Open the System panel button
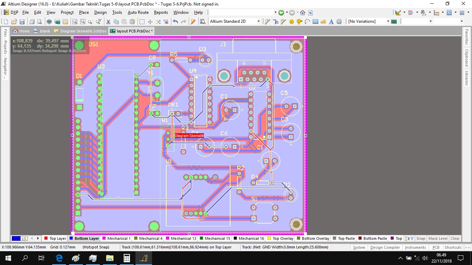472x265 pixels. click(x=359, y=247)
